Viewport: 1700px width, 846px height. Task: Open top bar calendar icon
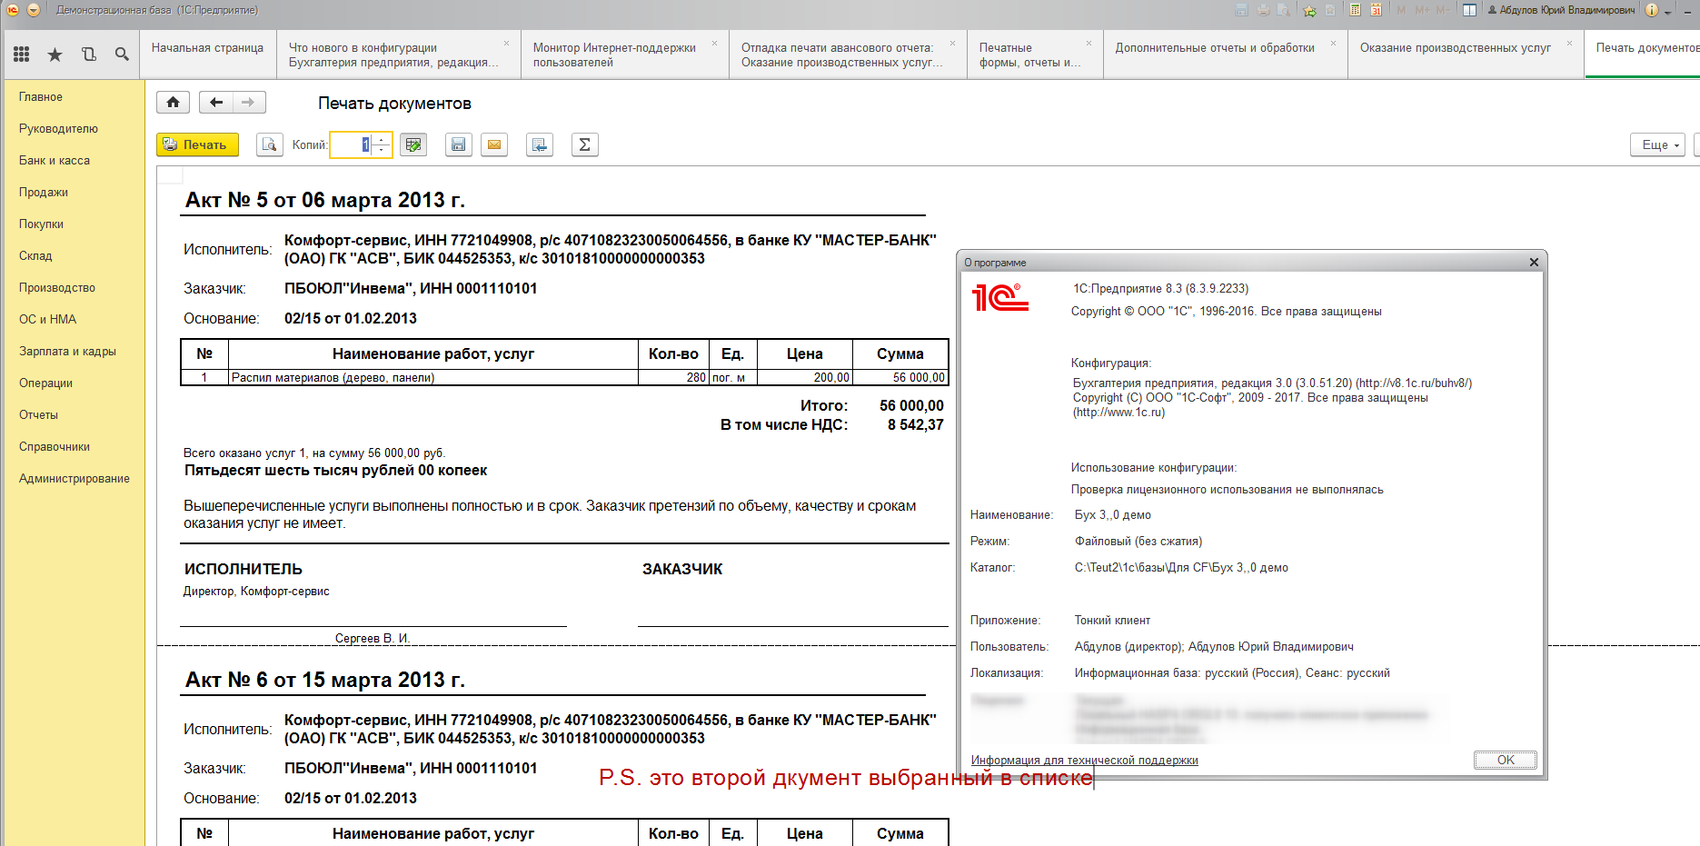(1376, 10)
